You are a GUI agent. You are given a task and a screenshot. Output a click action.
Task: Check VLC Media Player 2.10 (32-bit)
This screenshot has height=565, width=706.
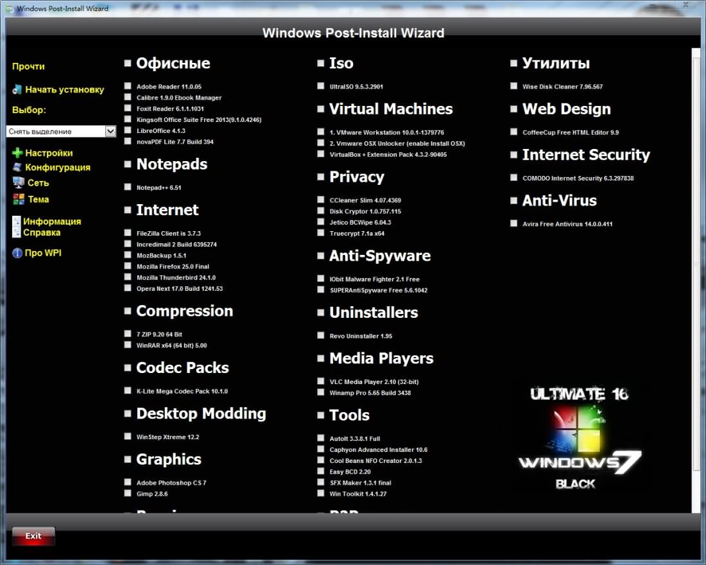click(x=320, y=381)
